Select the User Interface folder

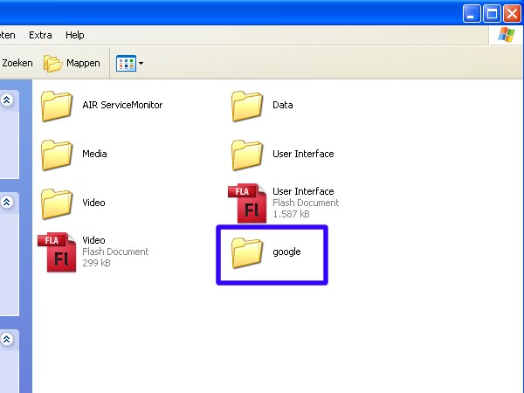click(248, 155)
